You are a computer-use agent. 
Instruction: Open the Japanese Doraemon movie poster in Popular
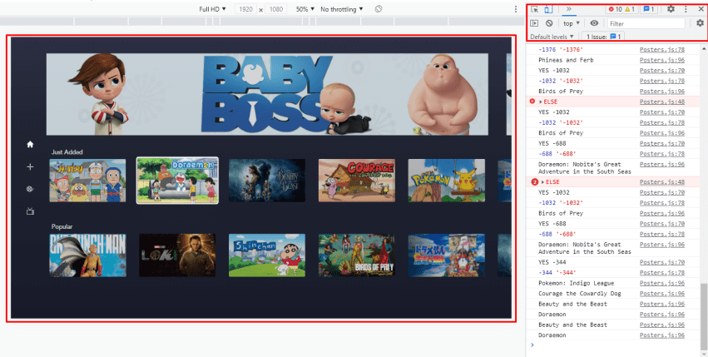click(447, 255)
